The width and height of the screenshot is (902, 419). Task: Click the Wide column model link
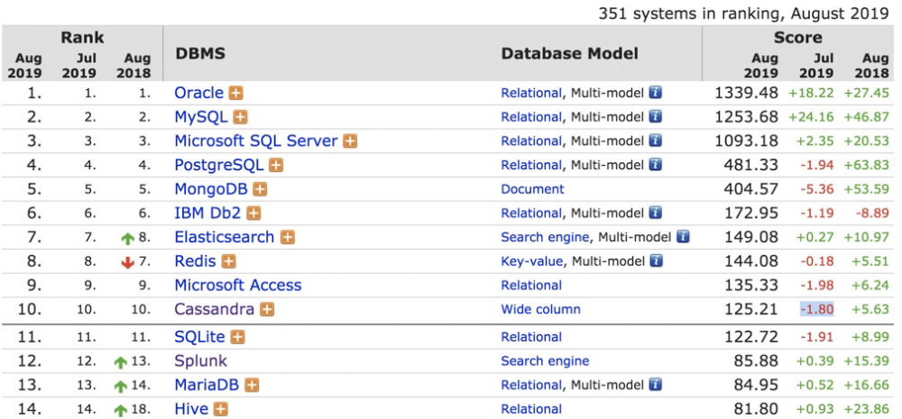pyautogui.click(x=541, y=309)
